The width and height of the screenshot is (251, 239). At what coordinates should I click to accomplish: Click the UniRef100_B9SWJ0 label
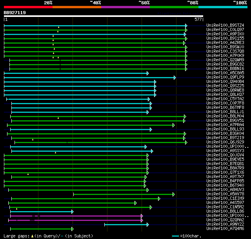tap(225, 47)
